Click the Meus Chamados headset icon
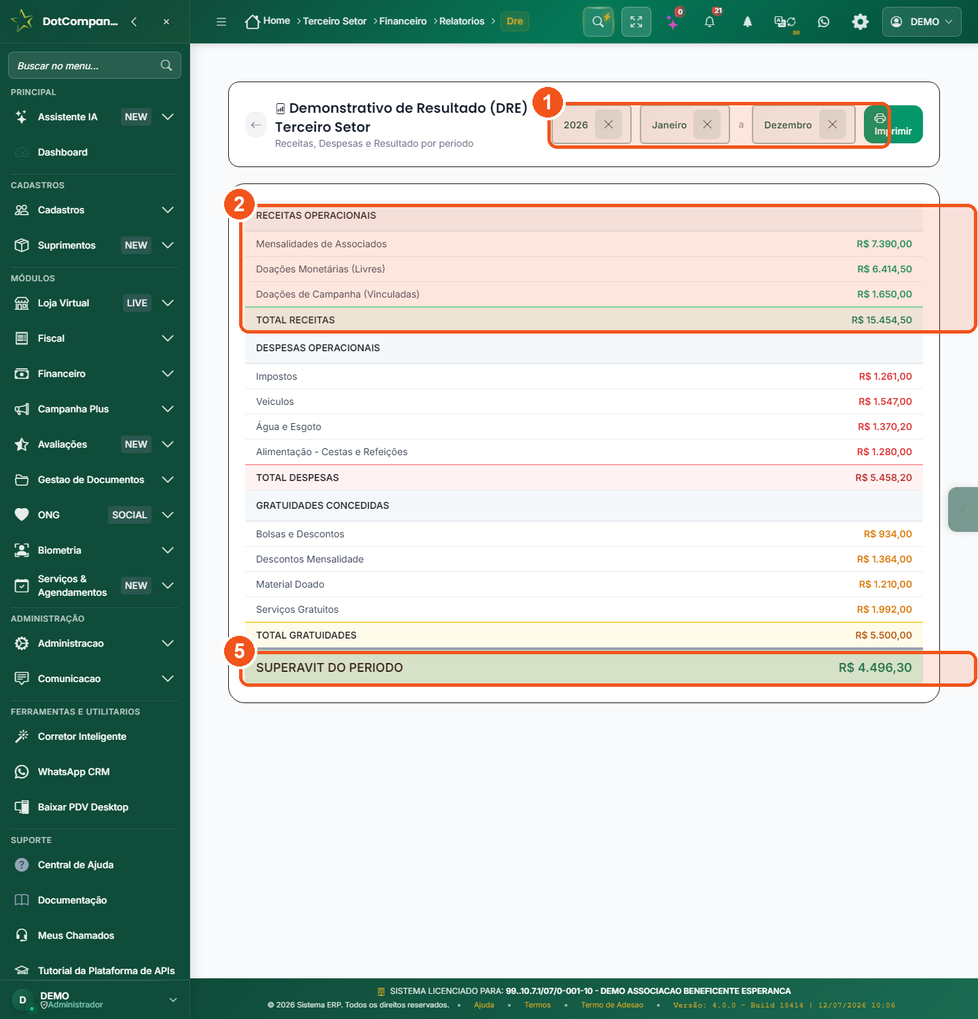 22,935
